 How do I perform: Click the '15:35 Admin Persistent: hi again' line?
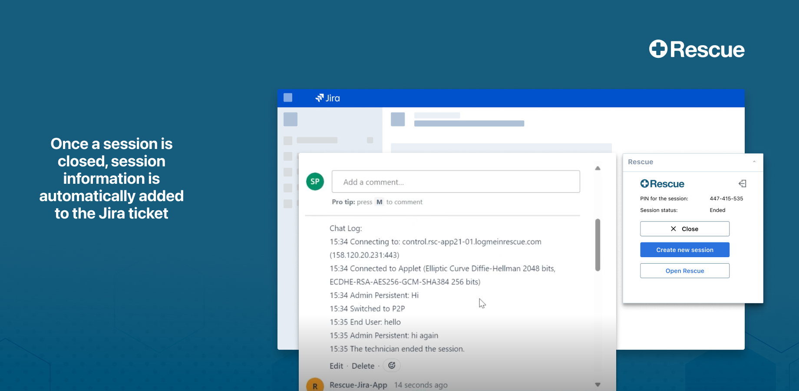click(384, 335)
